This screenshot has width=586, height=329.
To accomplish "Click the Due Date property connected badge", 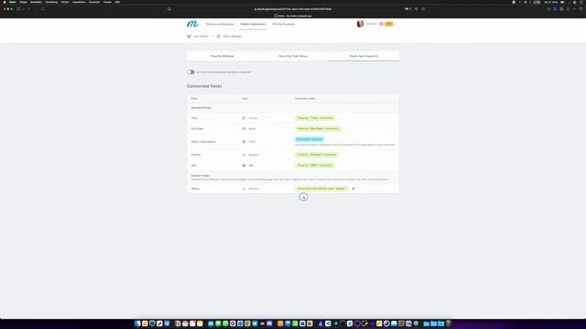I will pos(318,129).
